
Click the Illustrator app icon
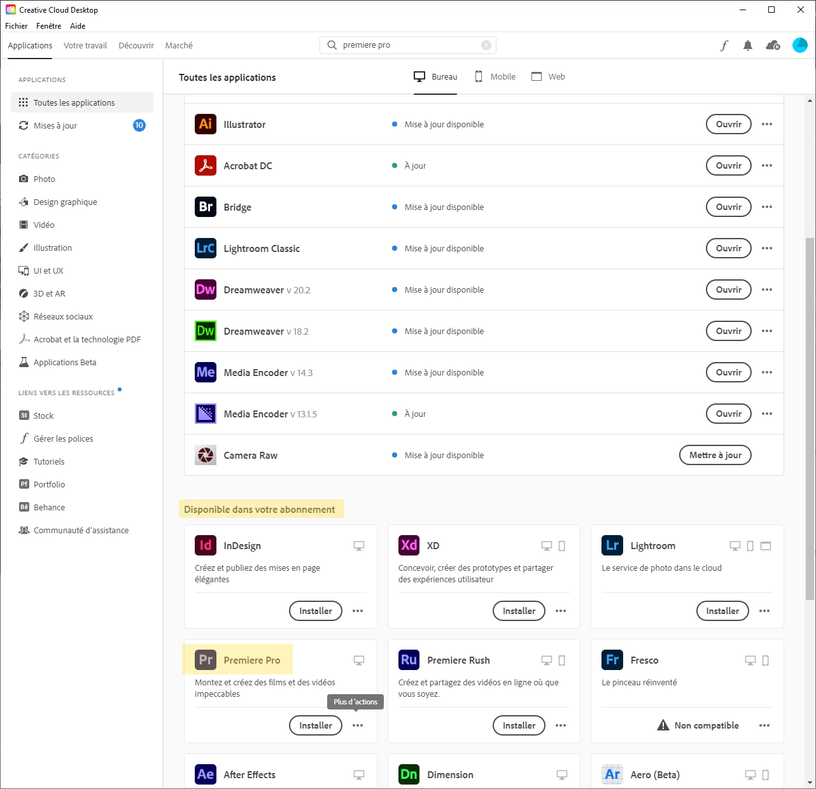coord(206,124)
